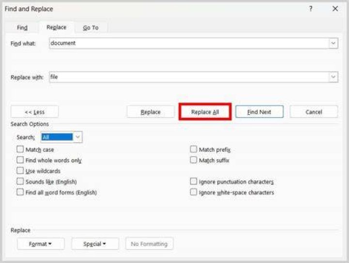
Task: Toggle Ignore punctuation characters
Action: coord(193,181)
